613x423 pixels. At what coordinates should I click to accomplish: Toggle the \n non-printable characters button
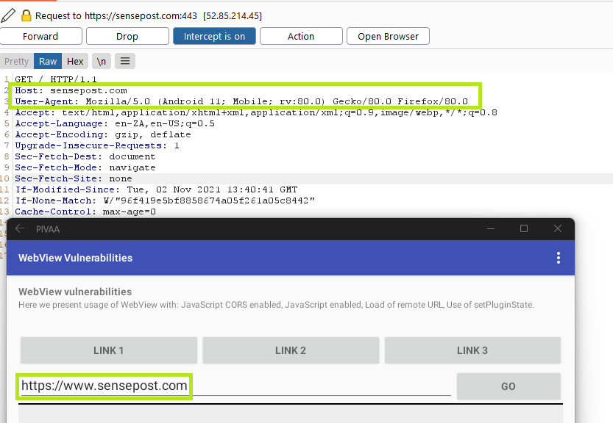[x=102, y=62]
